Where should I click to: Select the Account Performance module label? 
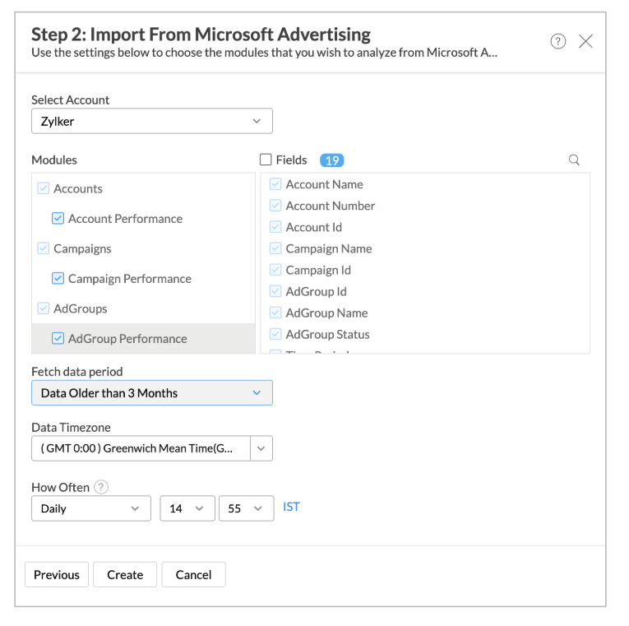(x=125, y=219)
